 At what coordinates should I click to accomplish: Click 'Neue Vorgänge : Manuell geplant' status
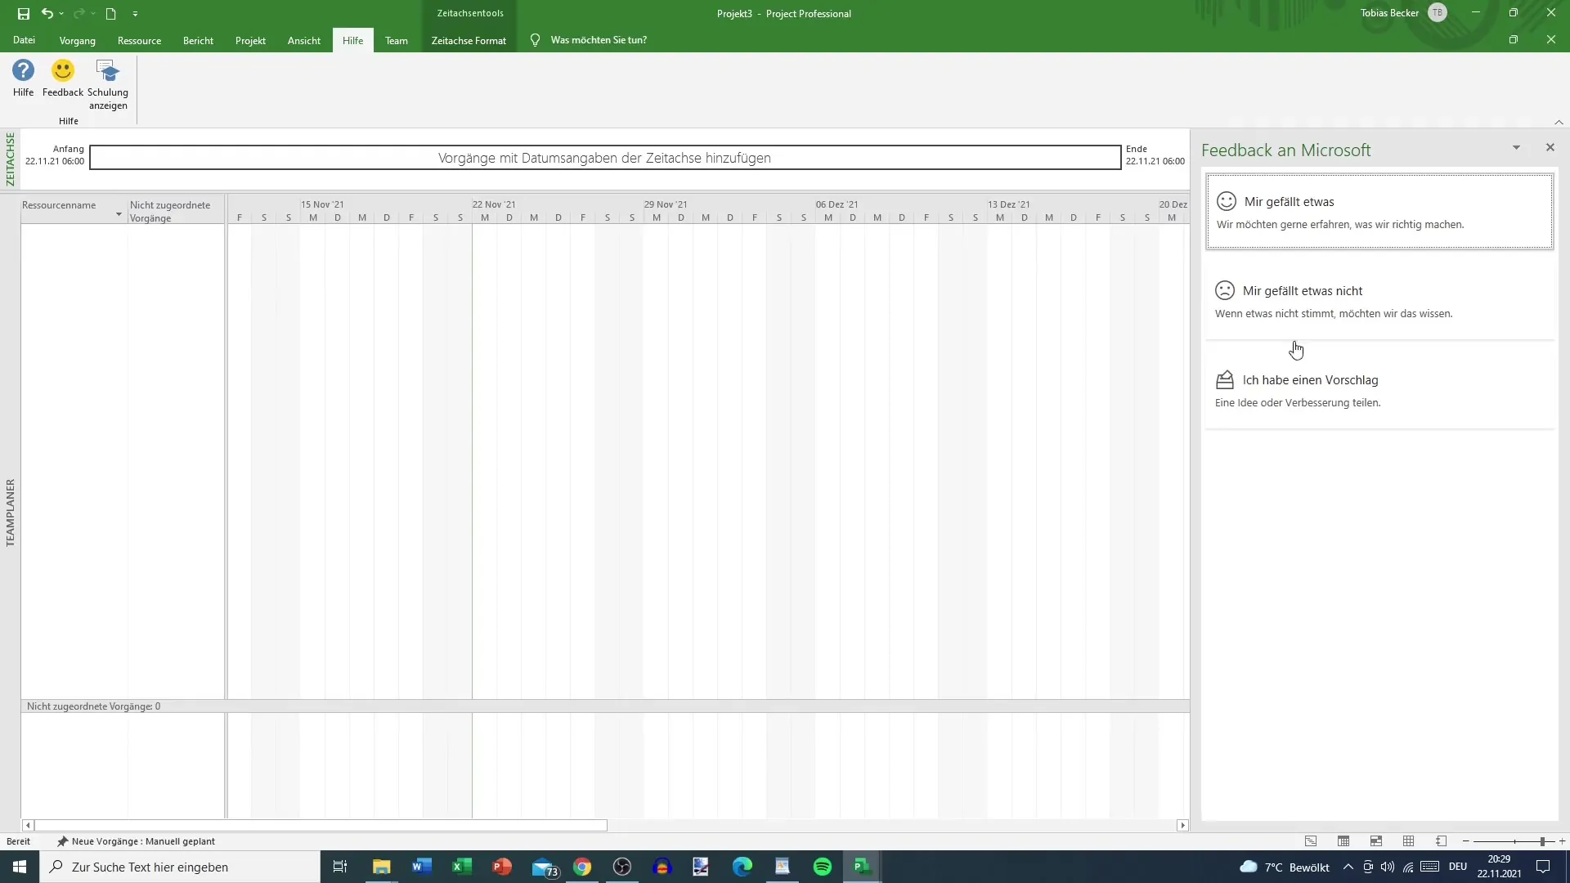coord(136,841)
